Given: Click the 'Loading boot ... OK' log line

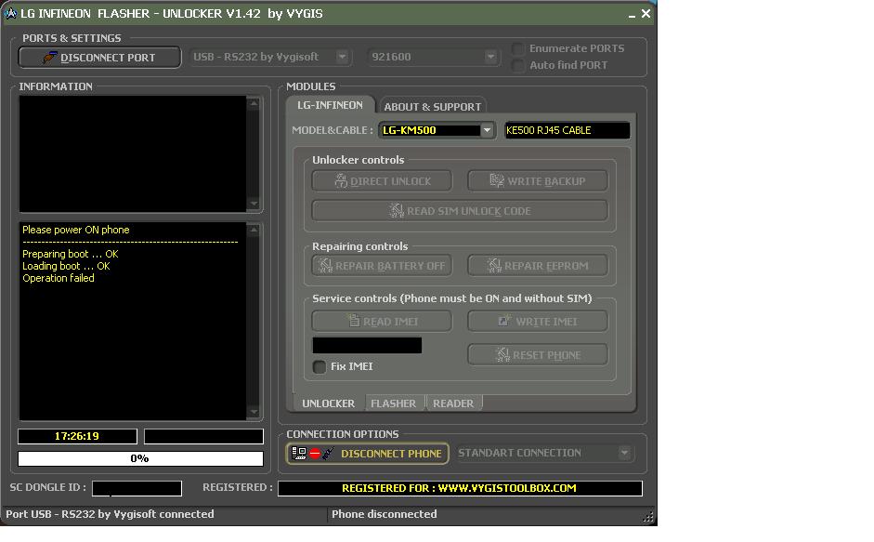Looking at the screenshot, I should point(66,266).
